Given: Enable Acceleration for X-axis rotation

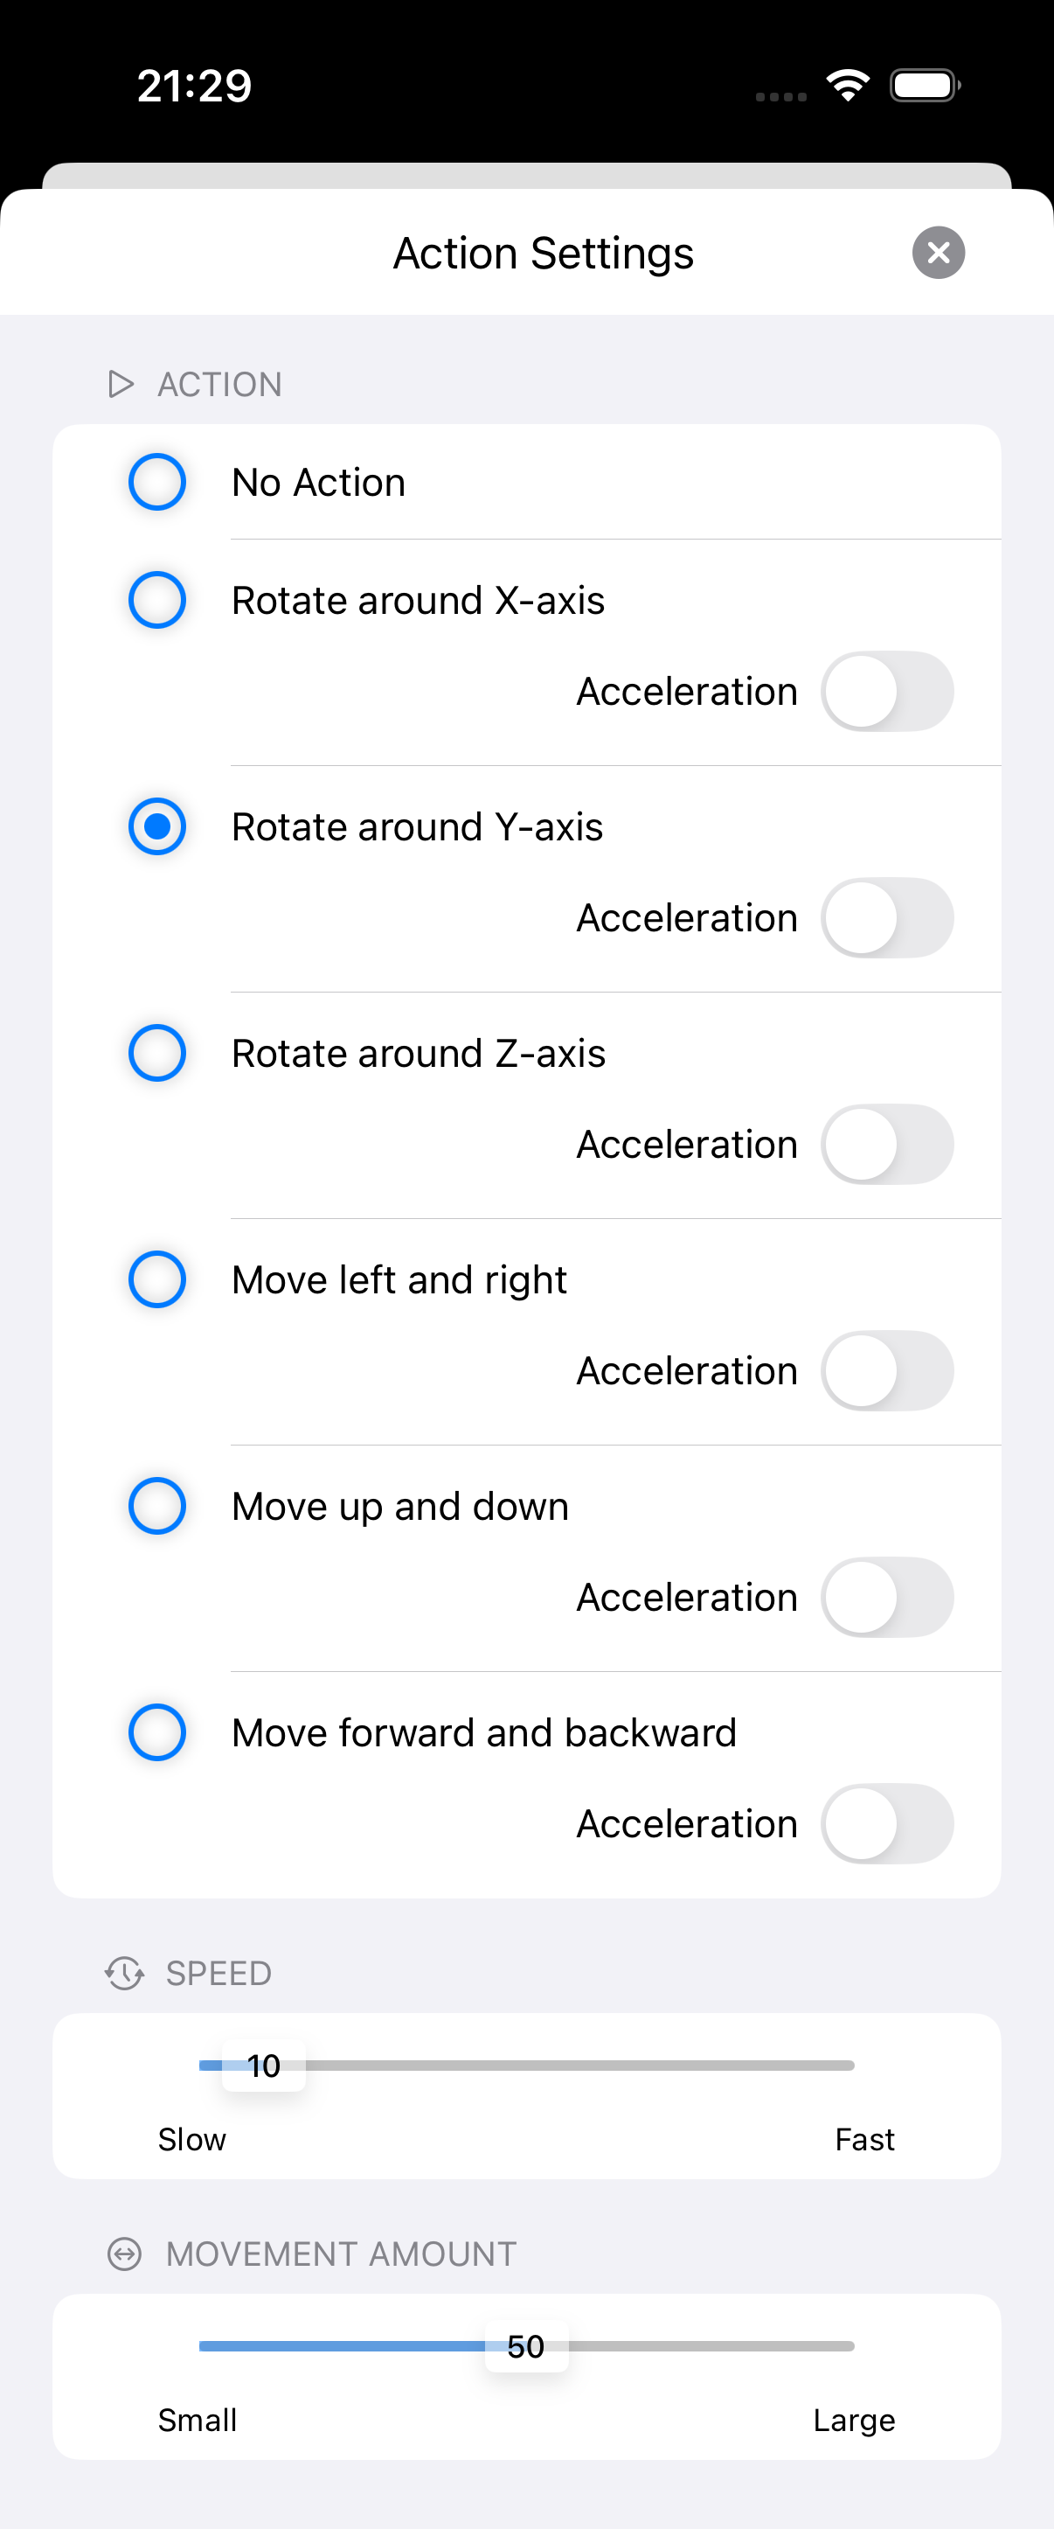Looking at the screenshot, I should coord(887,691).
